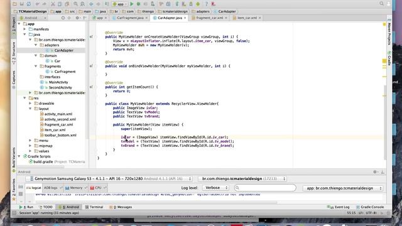Open Android Device Monitor icon
Screen dimensions: 402x226
point(198,4)
